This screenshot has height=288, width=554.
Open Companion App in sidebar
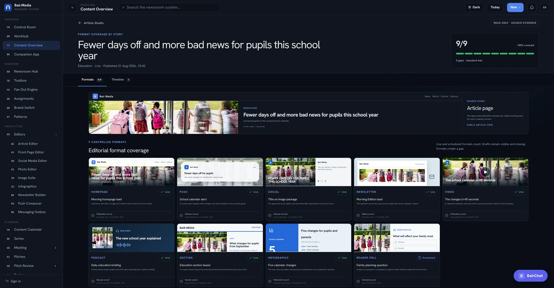pos(31,54)
